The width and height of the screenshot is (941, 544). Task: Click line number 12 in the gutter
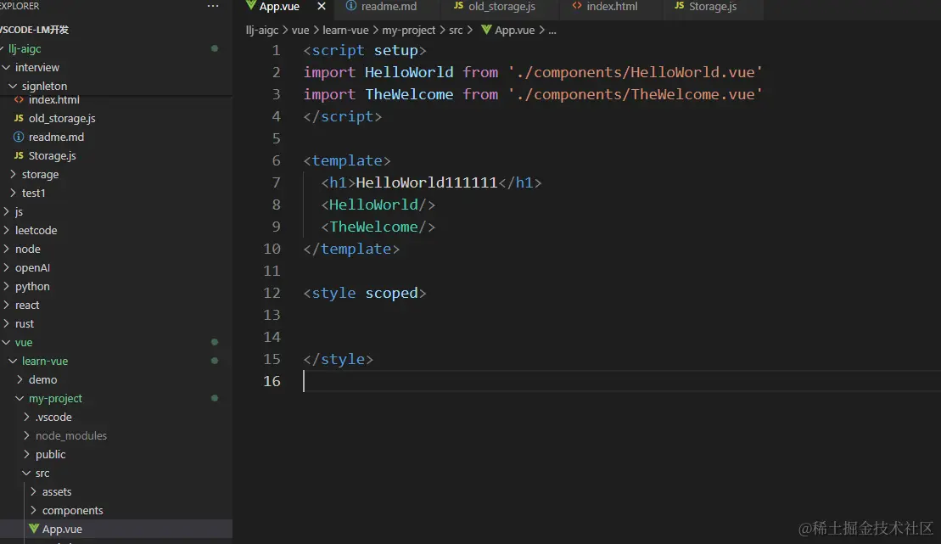click(x=272, y=293)
